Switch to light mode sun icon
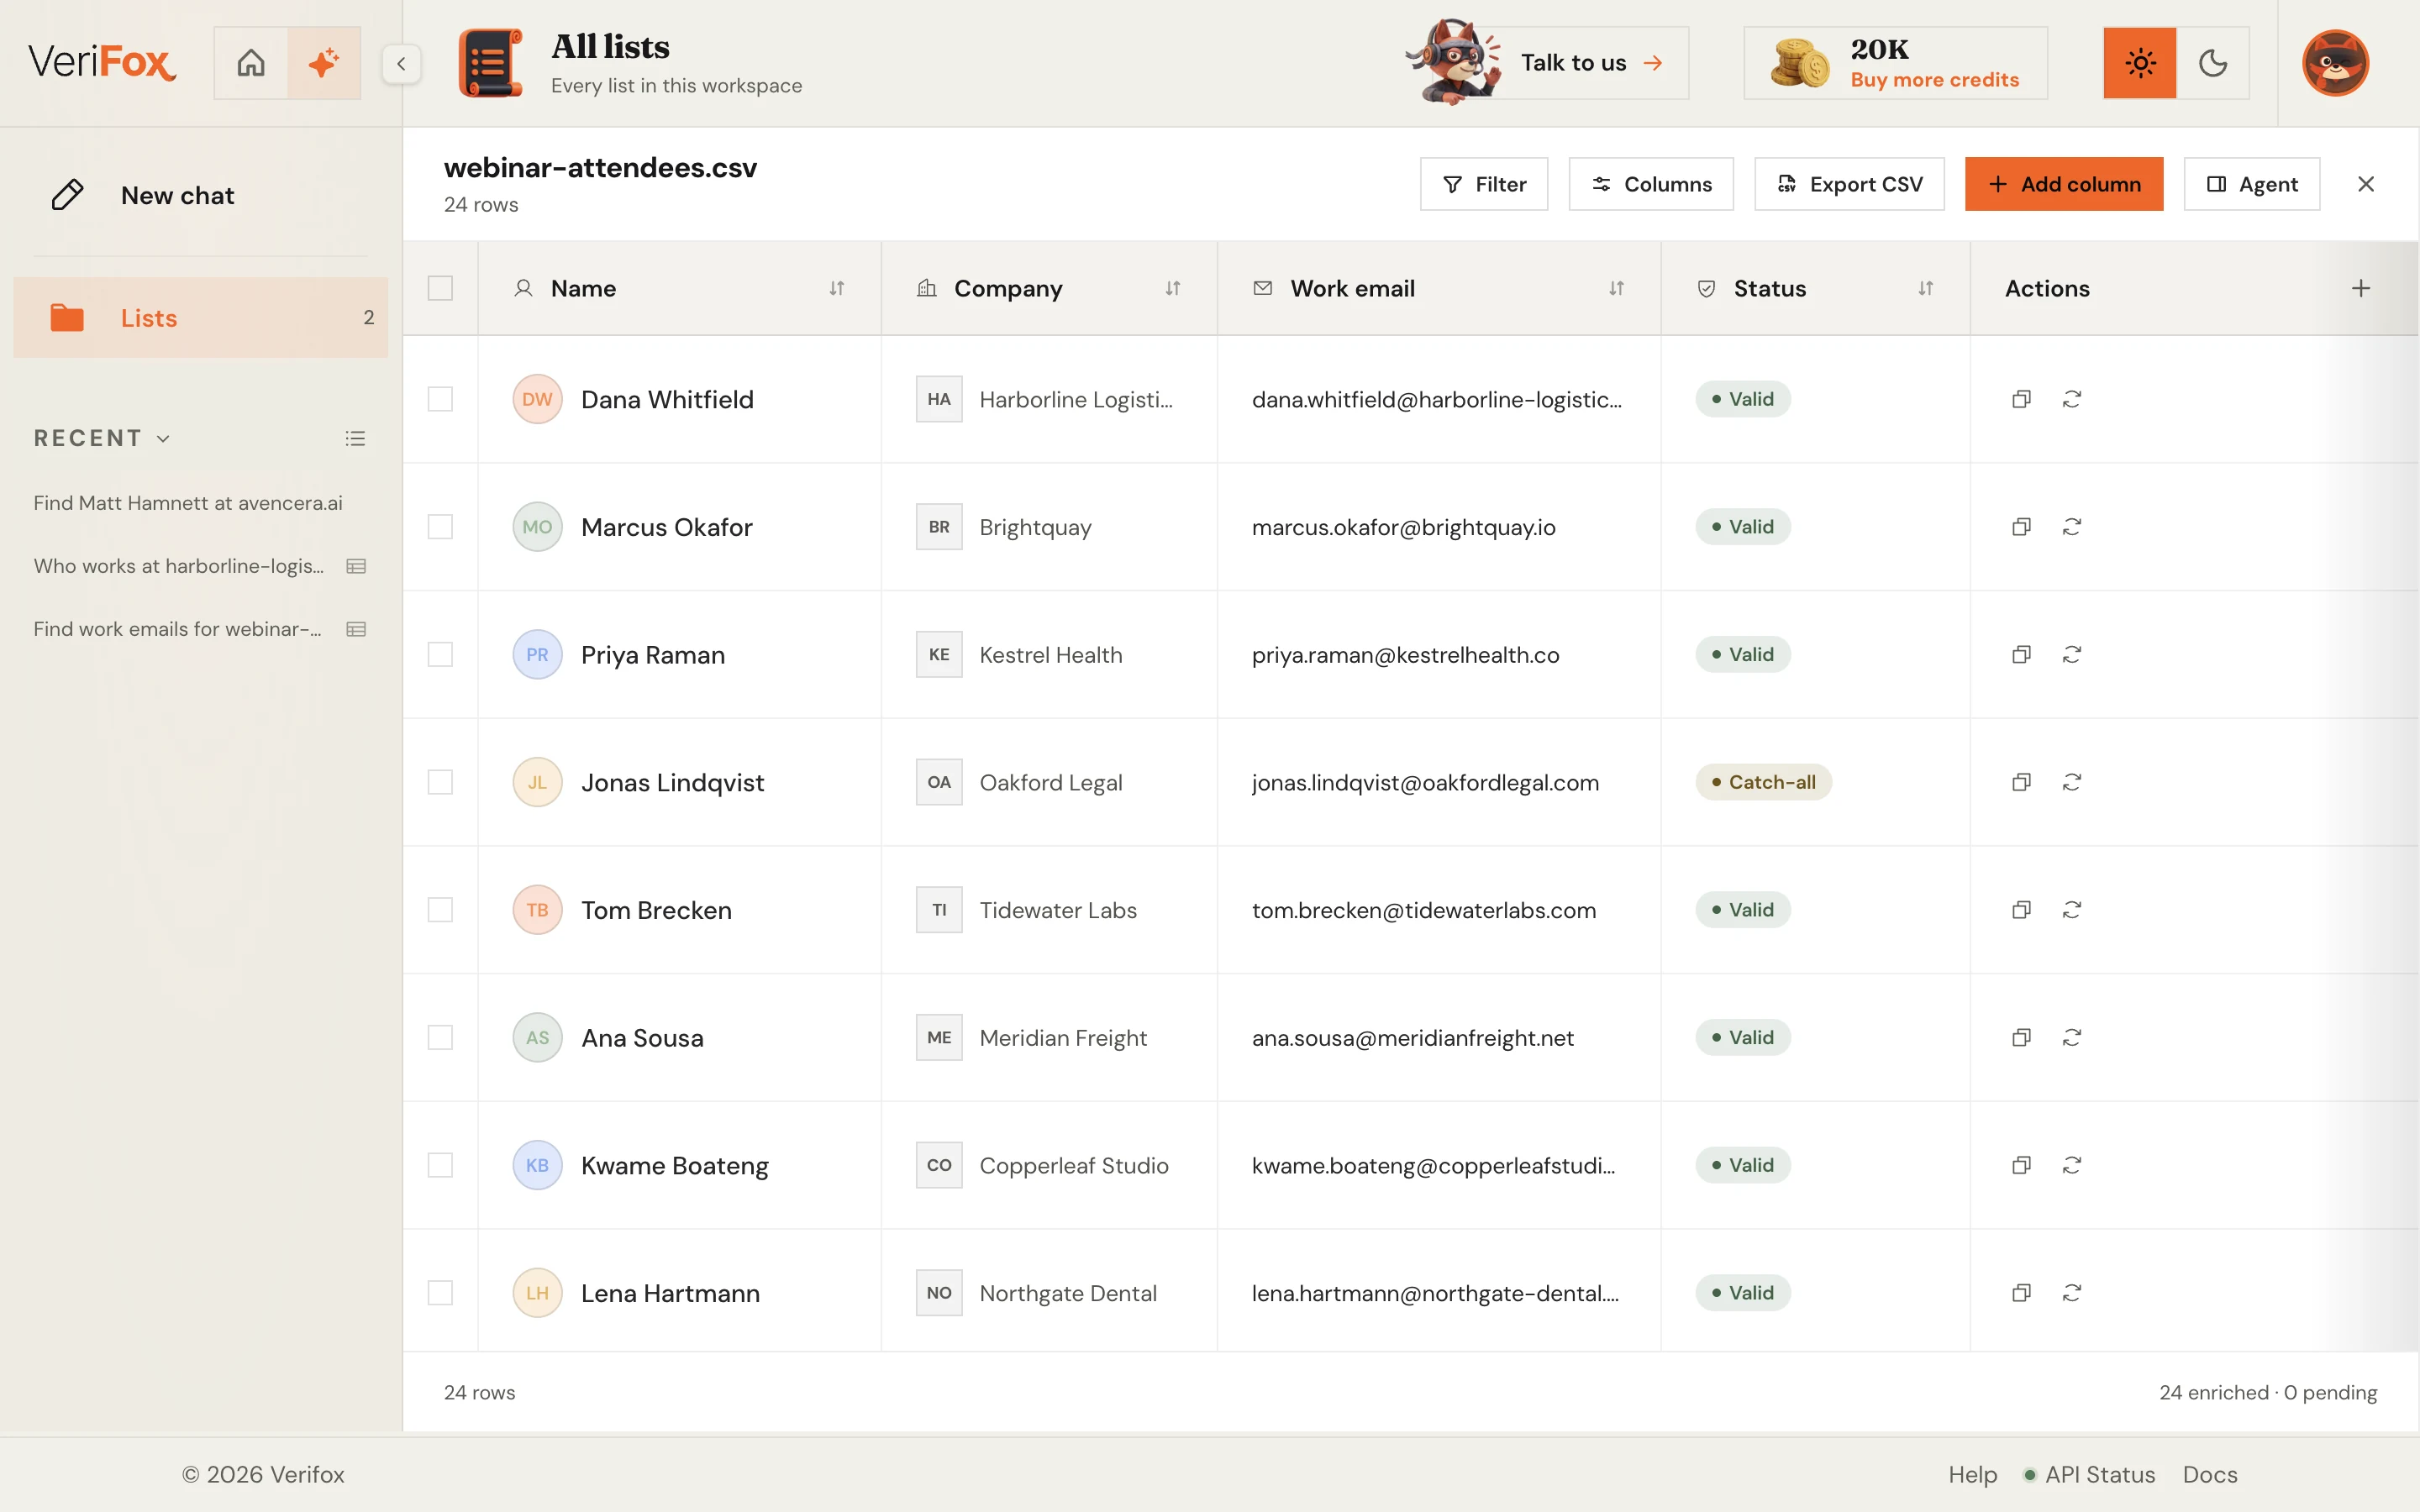 point(2140,63)
